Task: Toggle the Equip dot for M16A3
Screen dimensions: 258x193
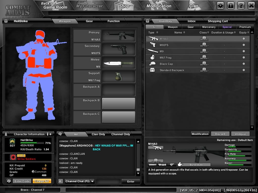Action: [x=244, y=38]
